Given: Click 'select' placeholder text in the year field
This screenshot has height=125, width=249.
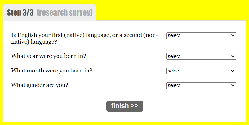Looking at the screenshot, I should pyautogui.click(x=174, y=56).
